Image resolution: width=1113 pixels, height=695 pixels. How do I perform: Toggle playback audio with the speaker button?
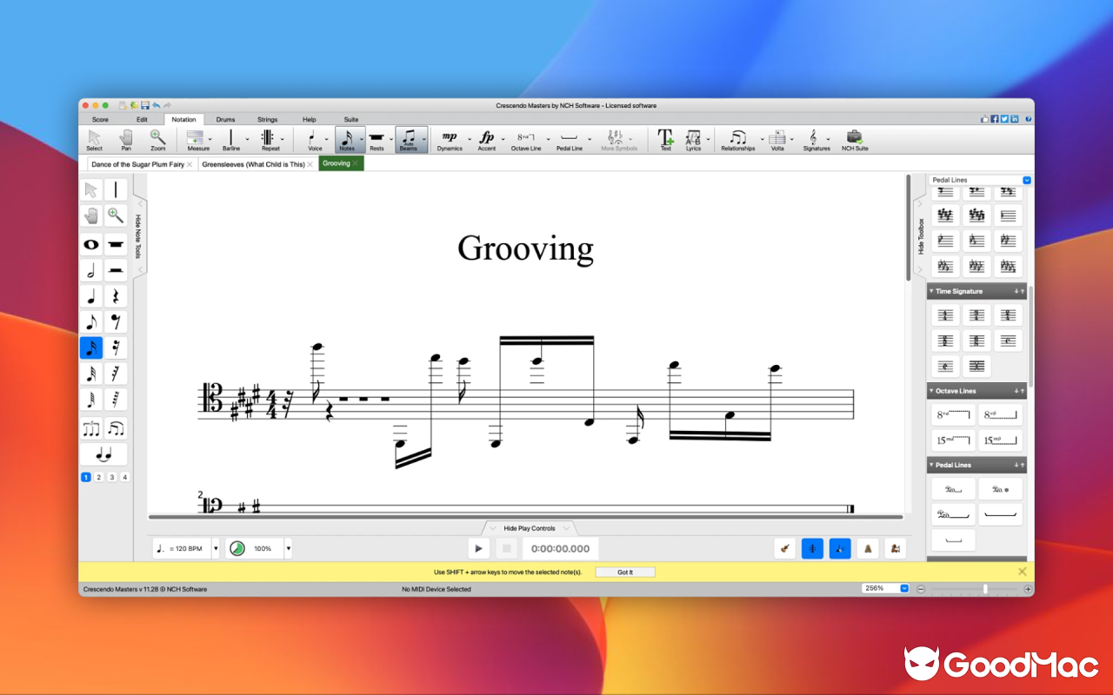click(839, 548)
